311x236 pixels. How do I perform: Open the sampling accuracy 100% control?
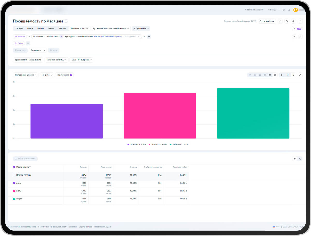pos(297,29)
